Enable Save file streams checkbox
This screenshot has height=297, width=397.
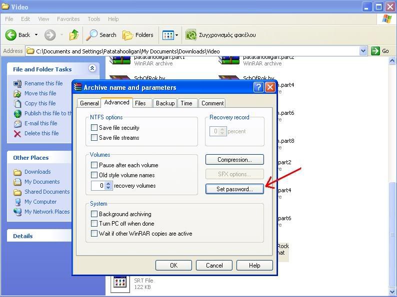pos(94,137)
